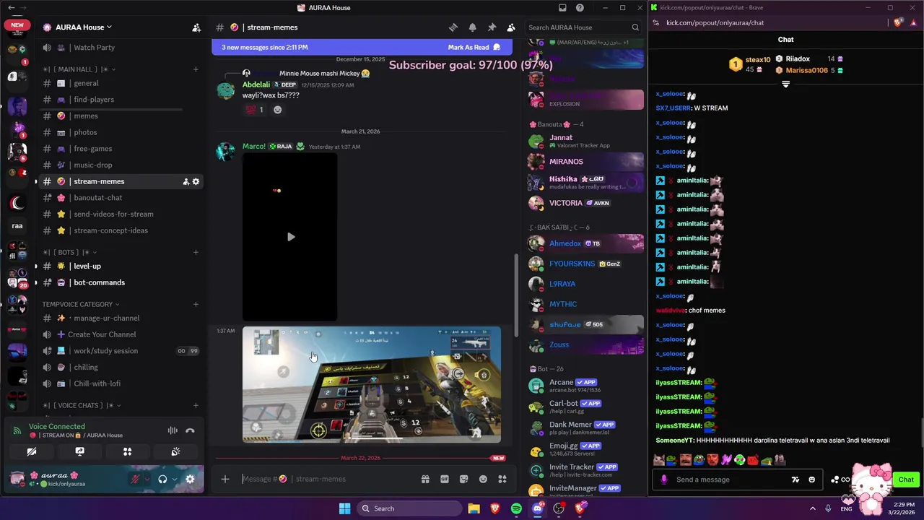
Task: Open Jannat's profile in member list
Action: pyautogui.click(x=585, y=141)
